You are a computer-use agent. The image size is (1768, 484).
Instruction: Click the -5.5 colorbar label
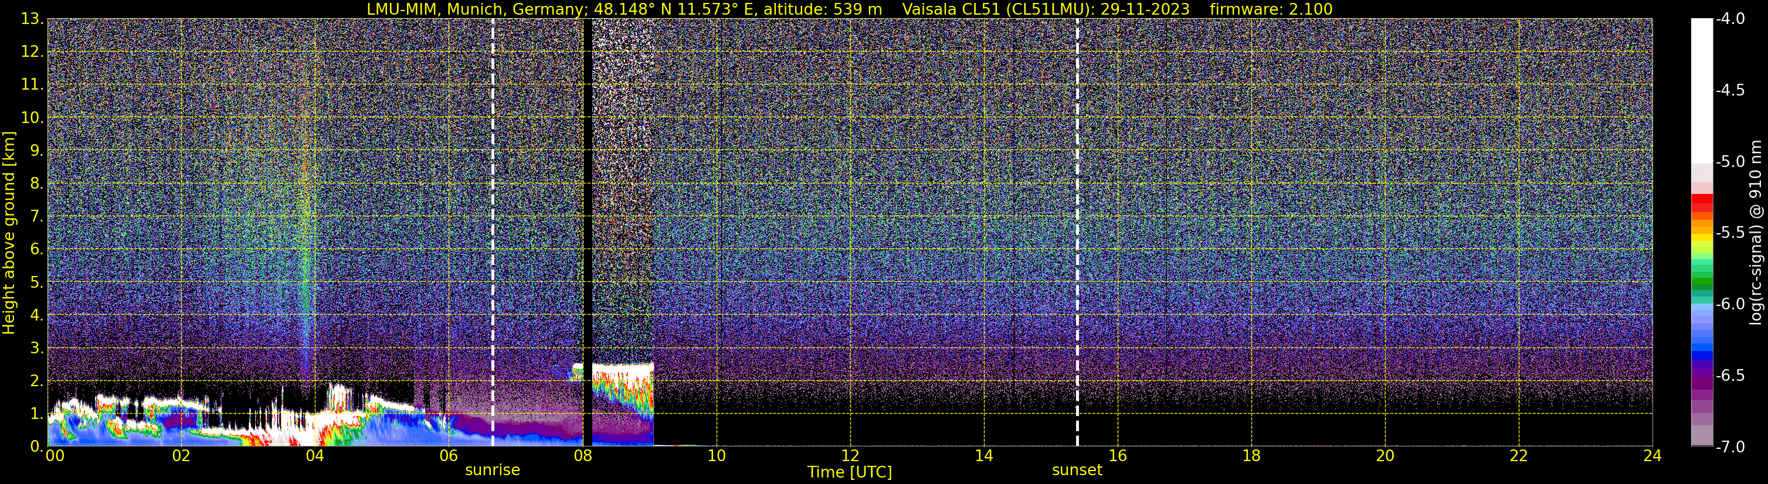pyautogui.click(x=1729, y=233)
